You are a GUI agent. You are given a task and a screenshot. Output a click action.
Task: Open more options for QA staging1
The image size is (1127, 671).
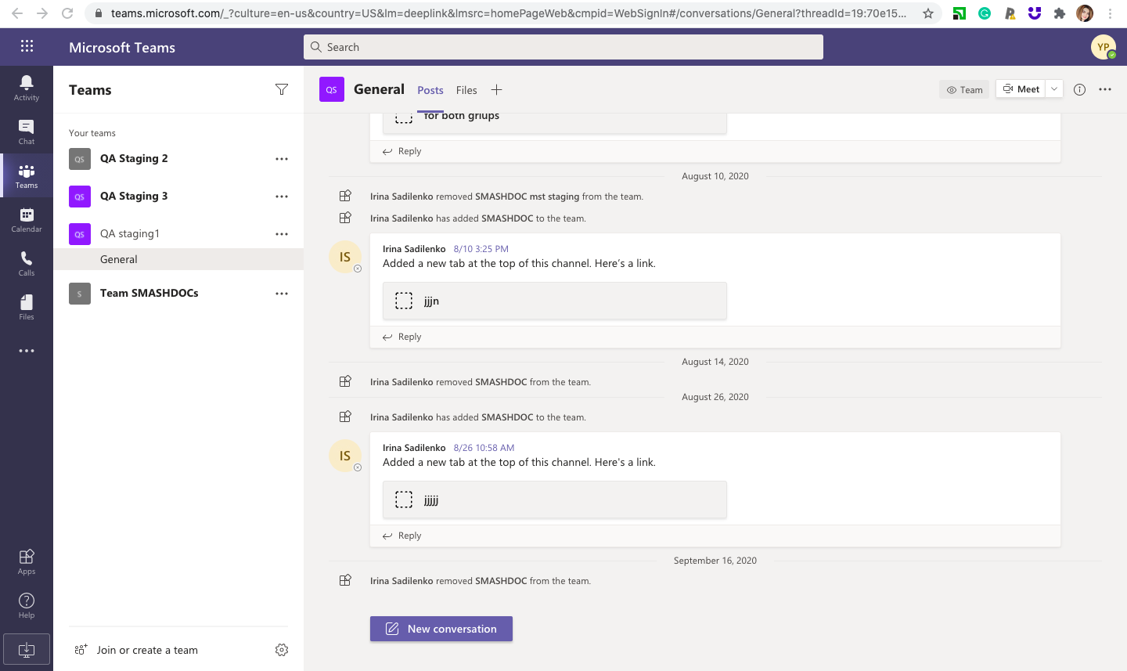point(282,234)
